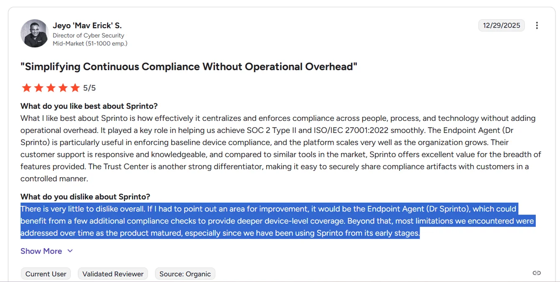Click the second rating star
Screen dimensions: 560x282
[x=38, y=88]
